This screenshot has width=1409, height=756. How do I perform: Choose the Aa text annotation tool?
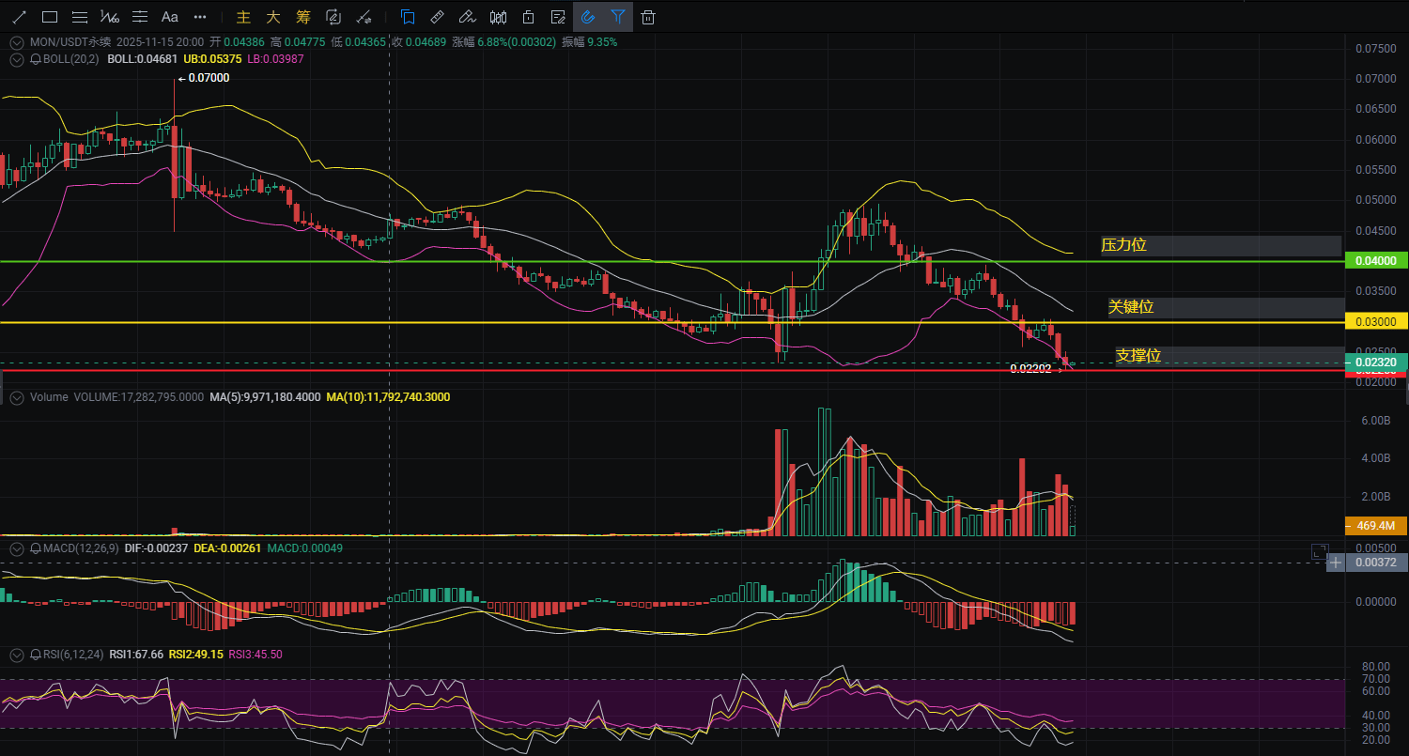[169, 17]
